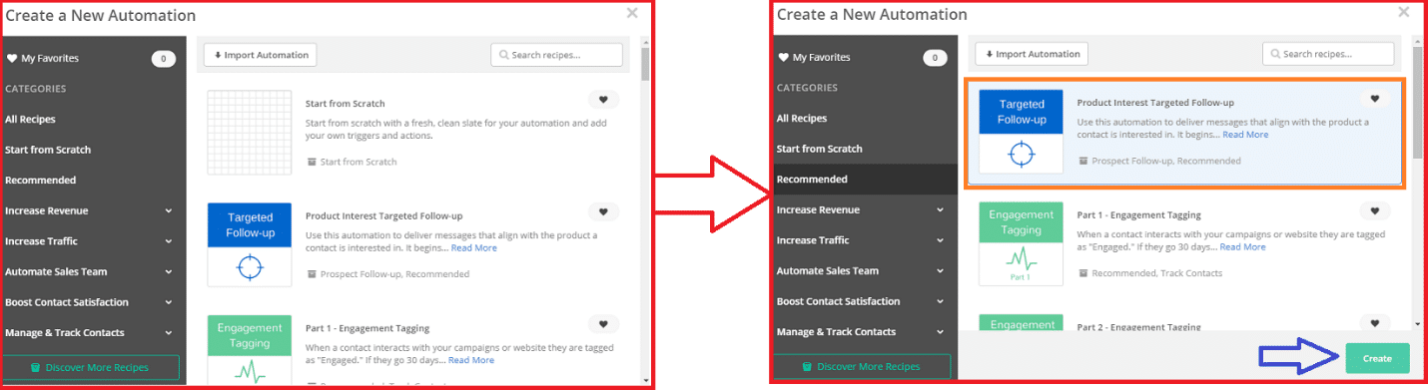Expand Manage & Track Contacts chevron, left dialog

pos(168,333)
